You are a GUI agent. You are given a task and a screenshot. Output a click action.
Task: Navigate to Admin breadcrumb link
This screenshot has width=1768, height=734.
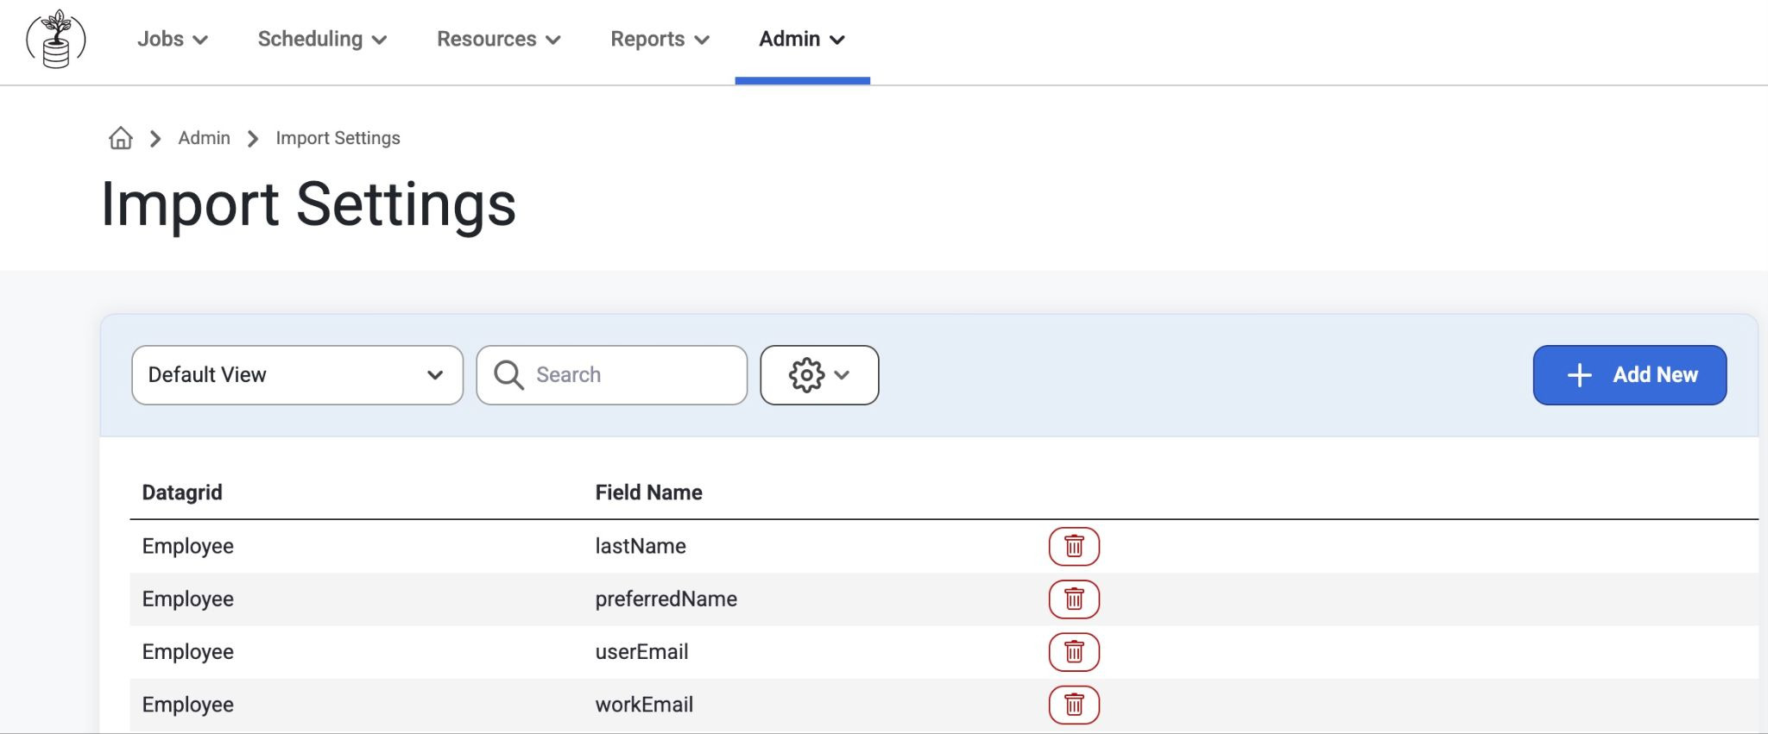point(205,138)
